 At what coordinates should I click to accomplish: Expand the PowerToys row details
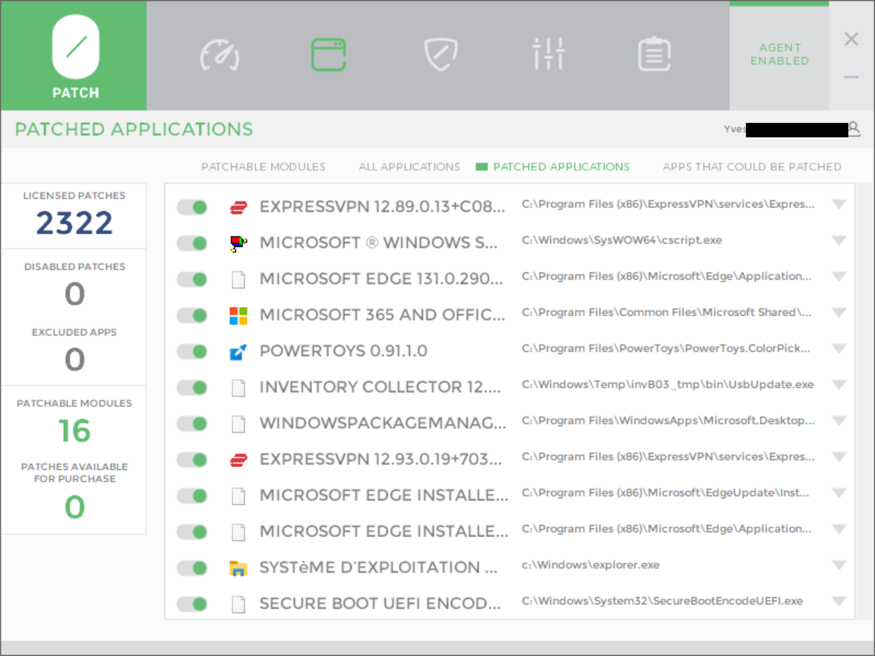[x=839, y=349]
